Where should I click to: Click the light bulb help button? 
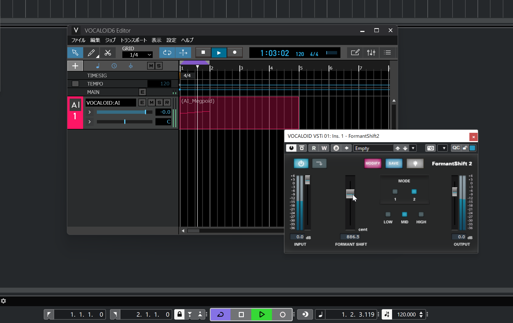[415, 163]
